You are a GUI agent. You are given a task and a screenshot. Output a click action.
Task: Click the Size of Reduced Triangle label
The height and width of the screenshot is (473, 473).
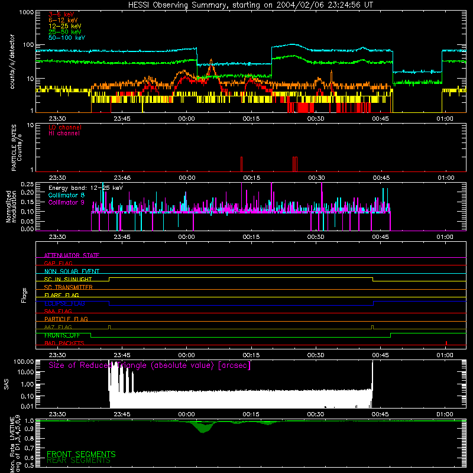[150, 365]
